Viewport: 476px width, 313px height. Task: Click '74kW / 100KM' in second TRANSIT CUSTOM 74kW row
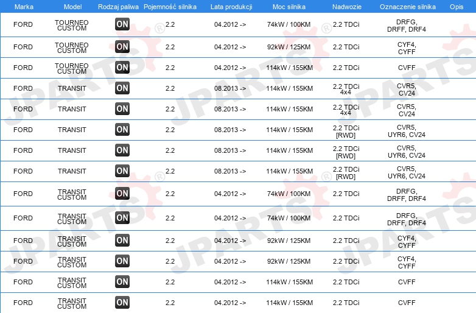(x=289, y=218)
